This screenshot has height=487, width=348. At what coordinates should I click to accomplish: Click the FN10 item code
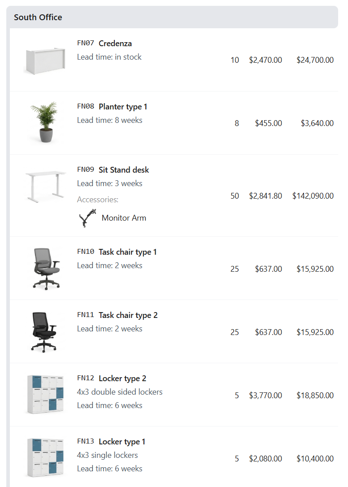pos(86,252)
